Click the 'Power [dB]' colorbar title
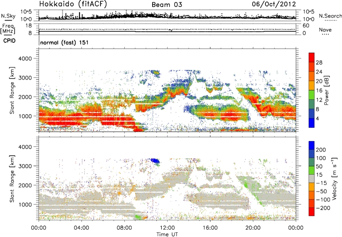This screenshot has width=342, height=237. coord(326,90)
